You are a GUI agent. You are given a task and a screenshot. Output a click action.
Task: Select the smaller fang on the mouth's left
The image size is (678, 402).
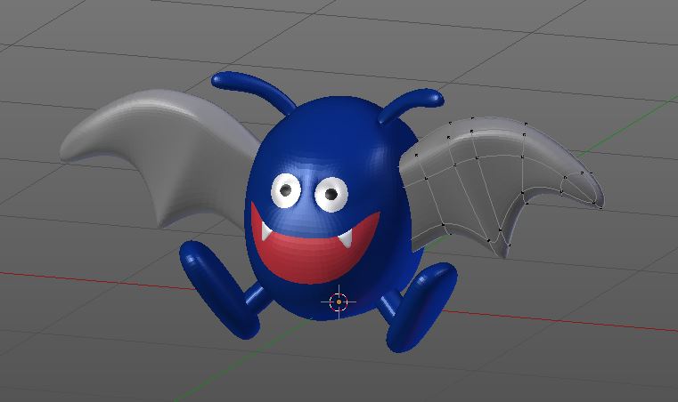(x=265, y=231)
